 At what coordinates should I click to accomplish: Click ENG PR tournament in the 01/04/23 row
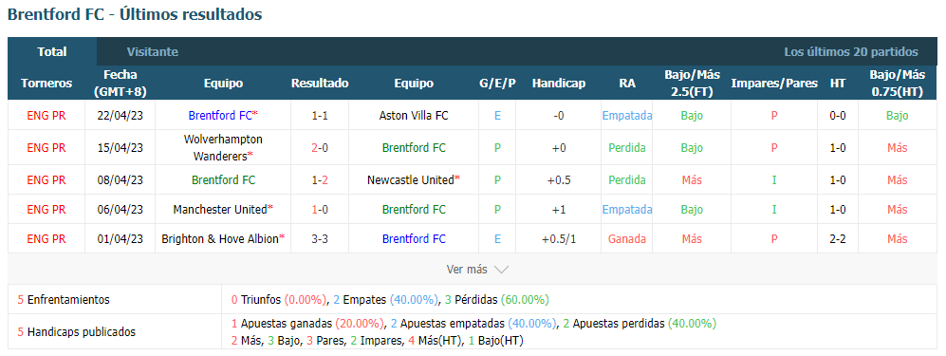coord(46,239)
